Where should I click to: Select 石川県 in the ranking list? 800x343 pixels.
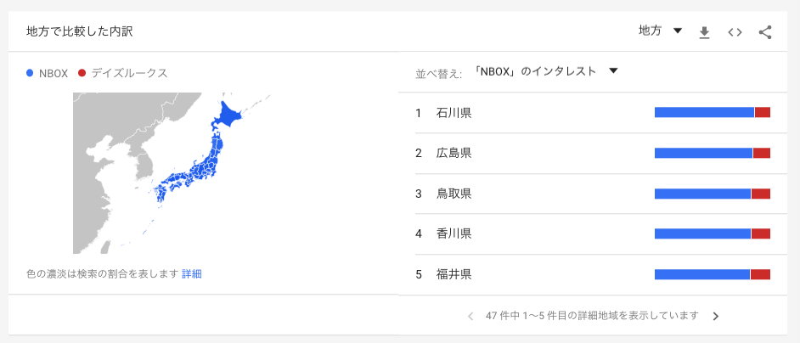coord(592,113)
